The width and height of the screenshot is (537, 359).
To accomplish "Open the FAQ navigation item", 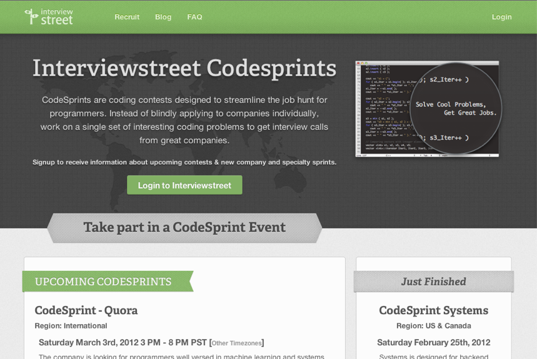I will coord(194,17).
